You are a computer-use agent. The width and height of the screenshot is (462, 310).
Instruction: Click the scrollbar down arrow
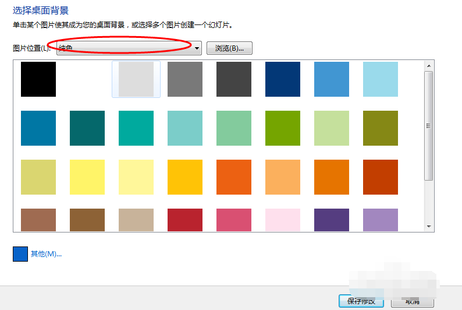pyautogui.click(x=429, y=226)
